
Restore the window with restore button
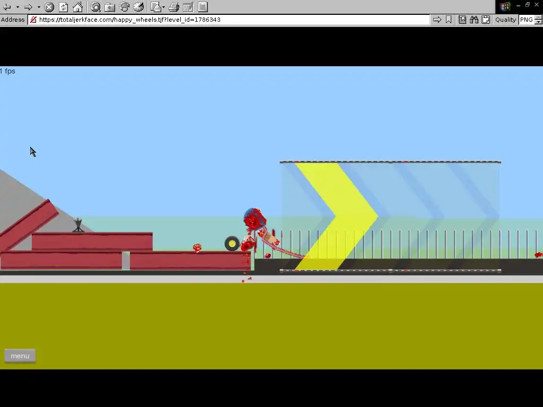tap(528, 5)
